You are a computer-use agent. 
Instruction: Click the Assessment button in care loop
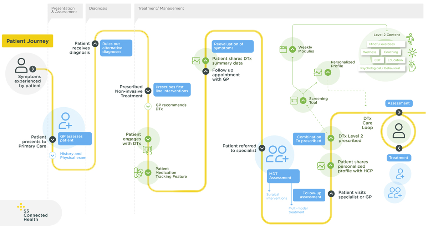pyautogui.click(x=399, y=103)
